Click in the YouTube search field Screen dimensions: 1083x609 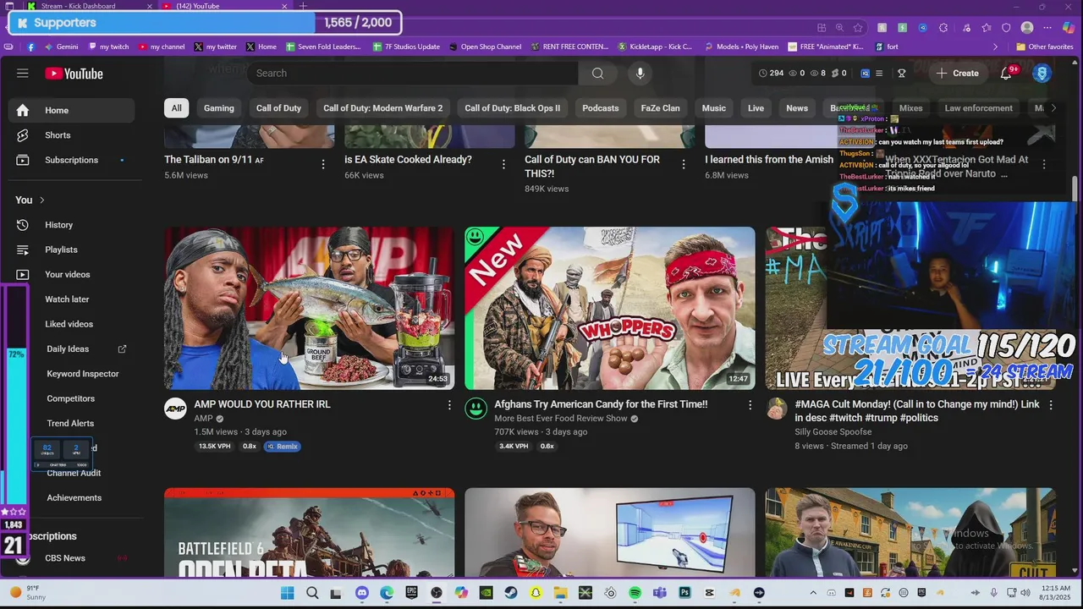pyautogui.click(x=412, y=74)
